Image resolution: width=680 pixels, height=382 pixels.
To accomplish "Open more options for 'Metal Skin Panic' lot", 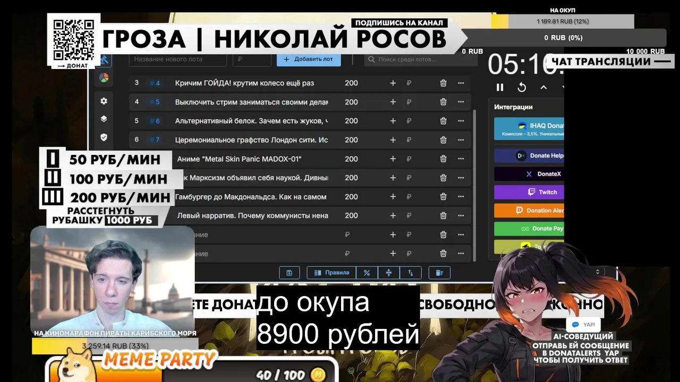I will [x=461, y=159].
